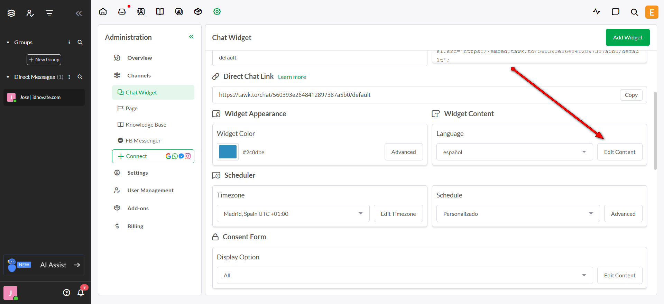Screen dimensions: 664x304
Task: Select Channels in Administration menu
Action: click(x=139, y=75)
